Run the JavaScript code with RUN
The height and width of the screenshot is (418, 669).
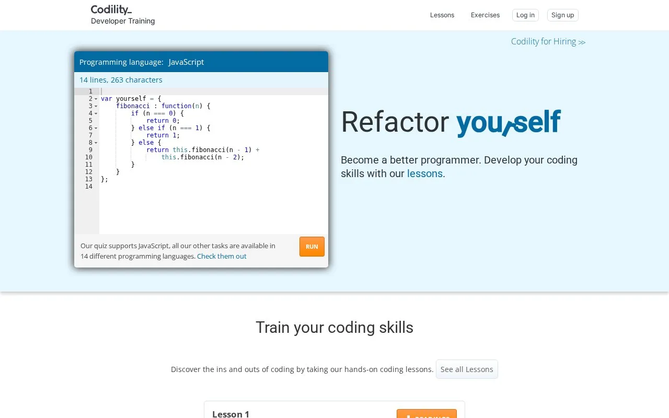312,247
